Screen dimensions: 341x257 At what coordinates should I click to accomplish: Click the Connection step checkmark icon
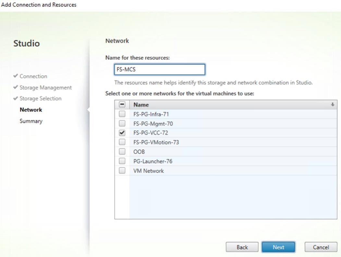tap(16, 76)
